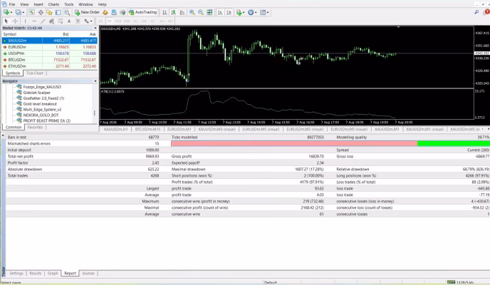This screenshot has height=285, width=490.
Task: Toggle the Navigator panel icon
Action: coord(49,12)
